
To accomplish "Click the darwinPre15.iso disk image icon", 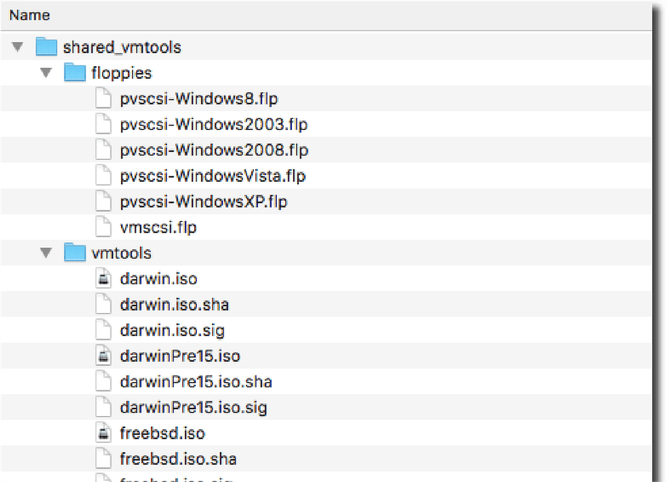I will 102,355.
